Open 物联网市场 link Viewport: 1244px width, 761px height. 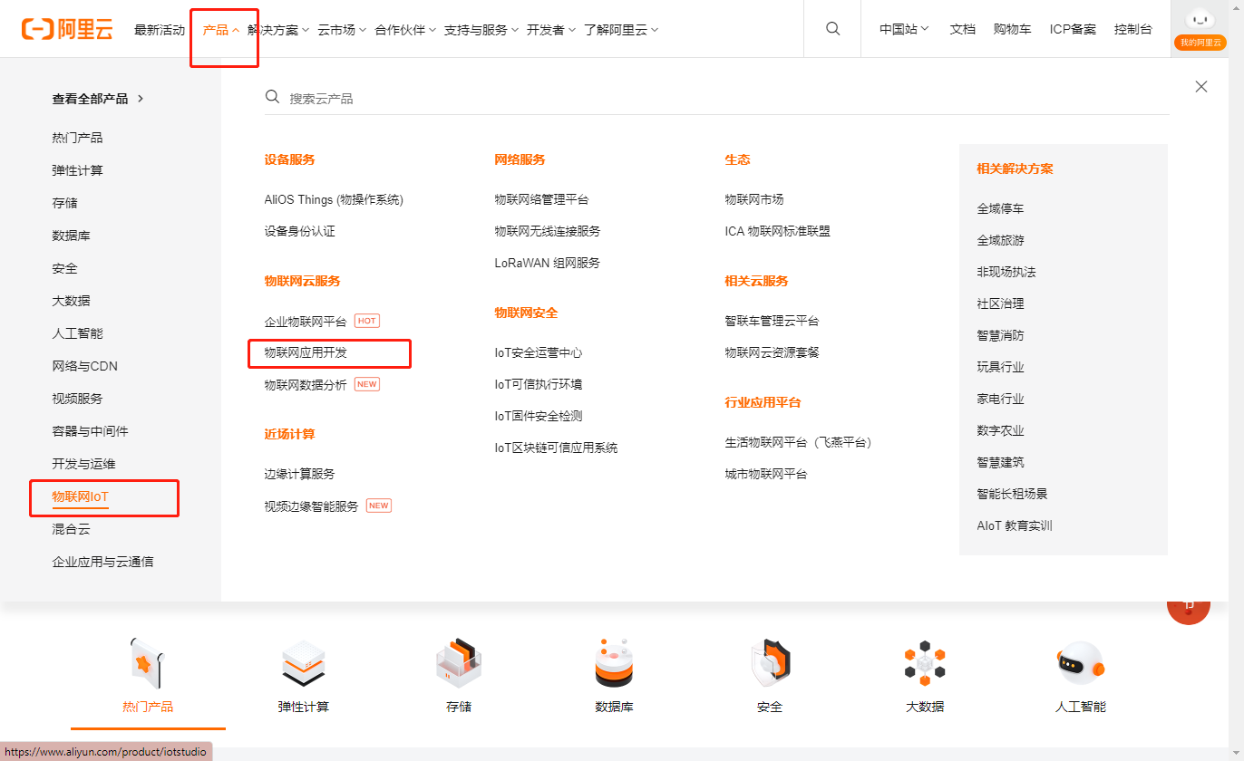(x=754, y=199)
